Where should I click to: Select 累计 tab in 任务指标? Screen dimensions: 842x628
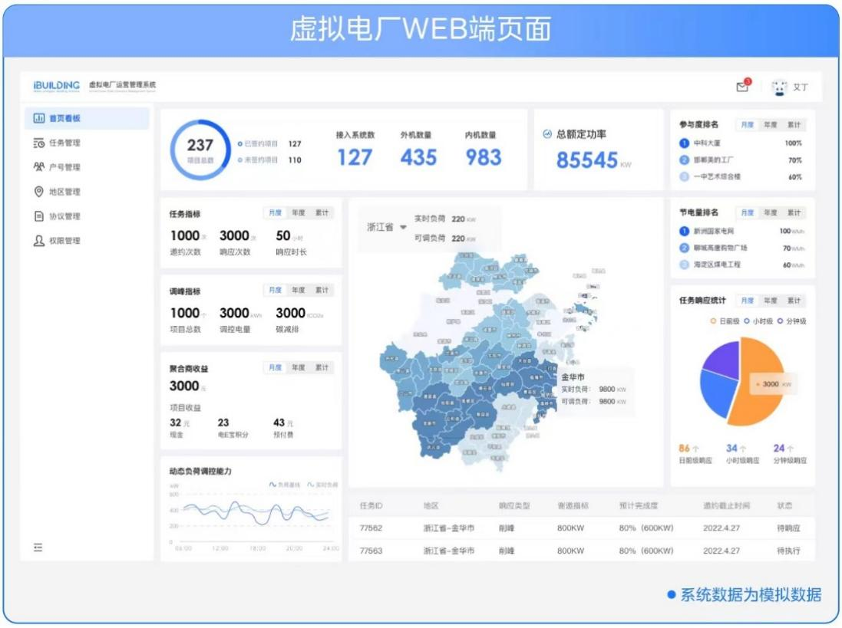322,213
